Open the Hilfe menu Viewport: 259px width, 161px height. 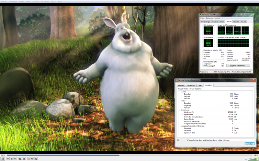60,1
